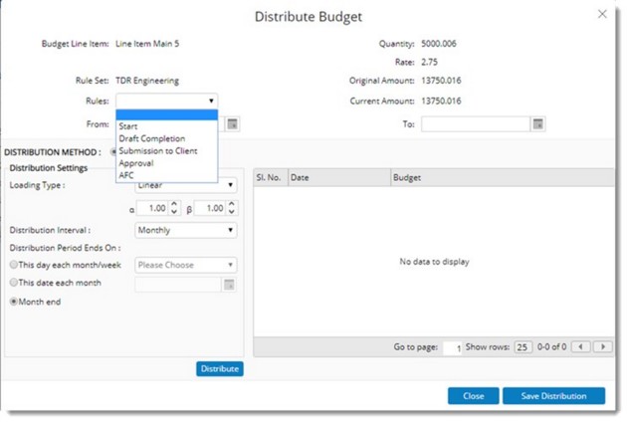Open the Loading Type dropdown
This screenshot has width=627, height=422.
(185, 185)
